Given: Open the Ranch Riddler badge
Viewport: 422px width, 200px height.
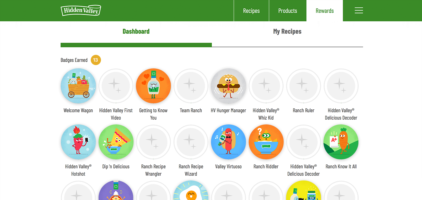Looking at the screenshot, I should [x=266, y=142].
